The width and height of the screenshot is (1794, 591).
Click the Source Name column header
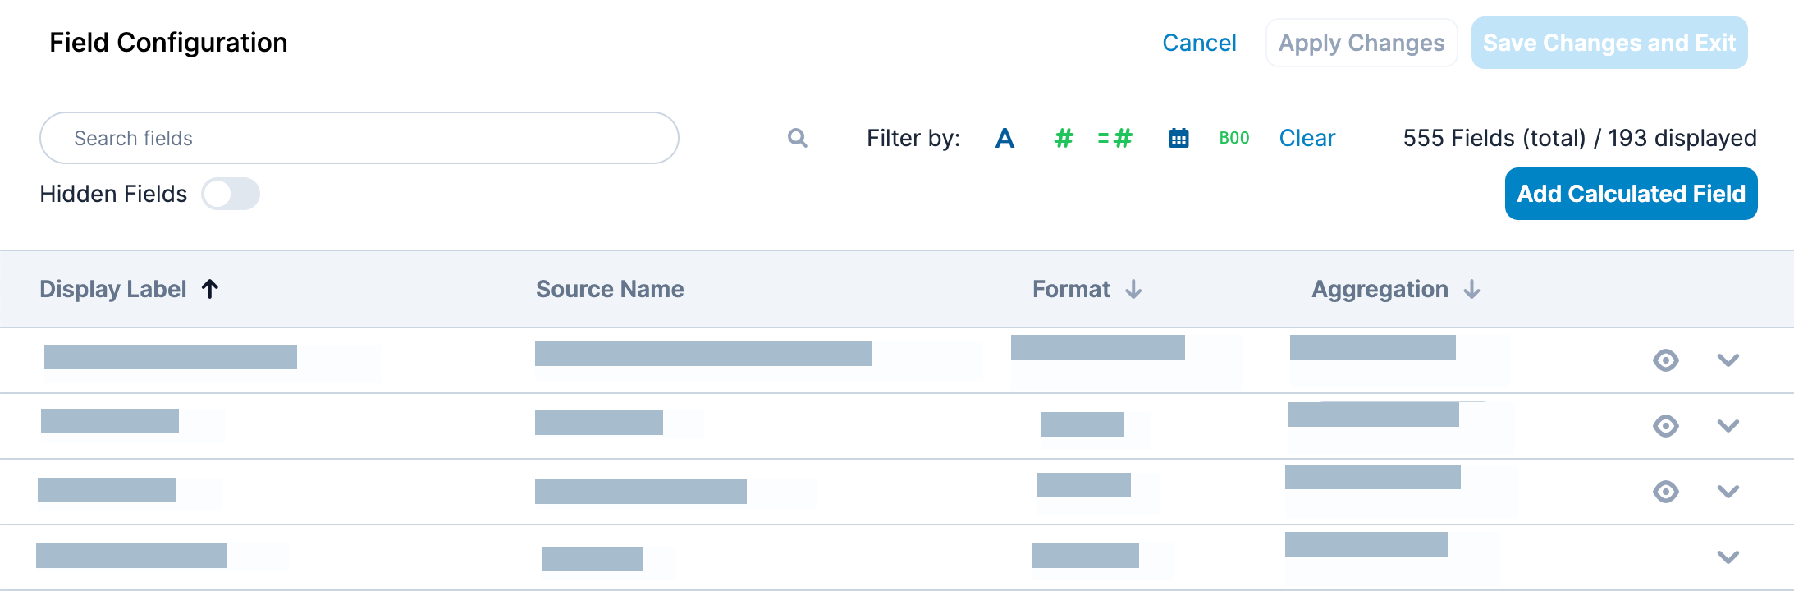click(x=610, y=289)
